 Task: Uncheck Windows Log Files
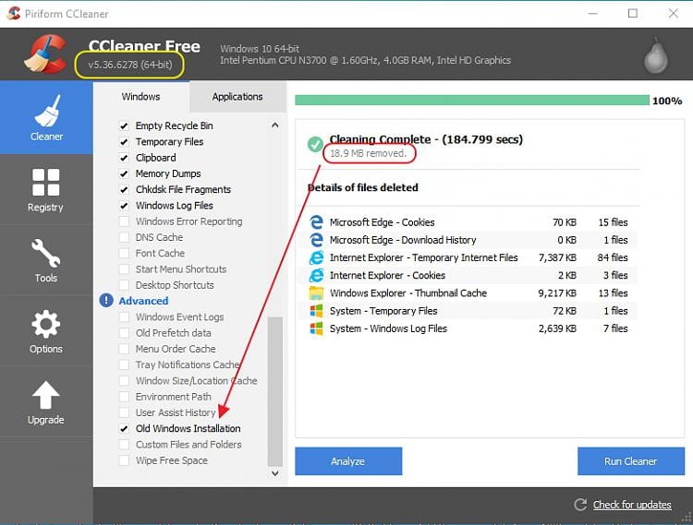(x=124, y=206)
